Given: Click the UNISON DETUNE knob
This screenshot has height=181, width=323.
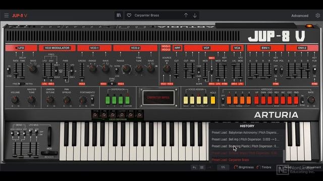Looking at the screenshot, I should [50, 100].
